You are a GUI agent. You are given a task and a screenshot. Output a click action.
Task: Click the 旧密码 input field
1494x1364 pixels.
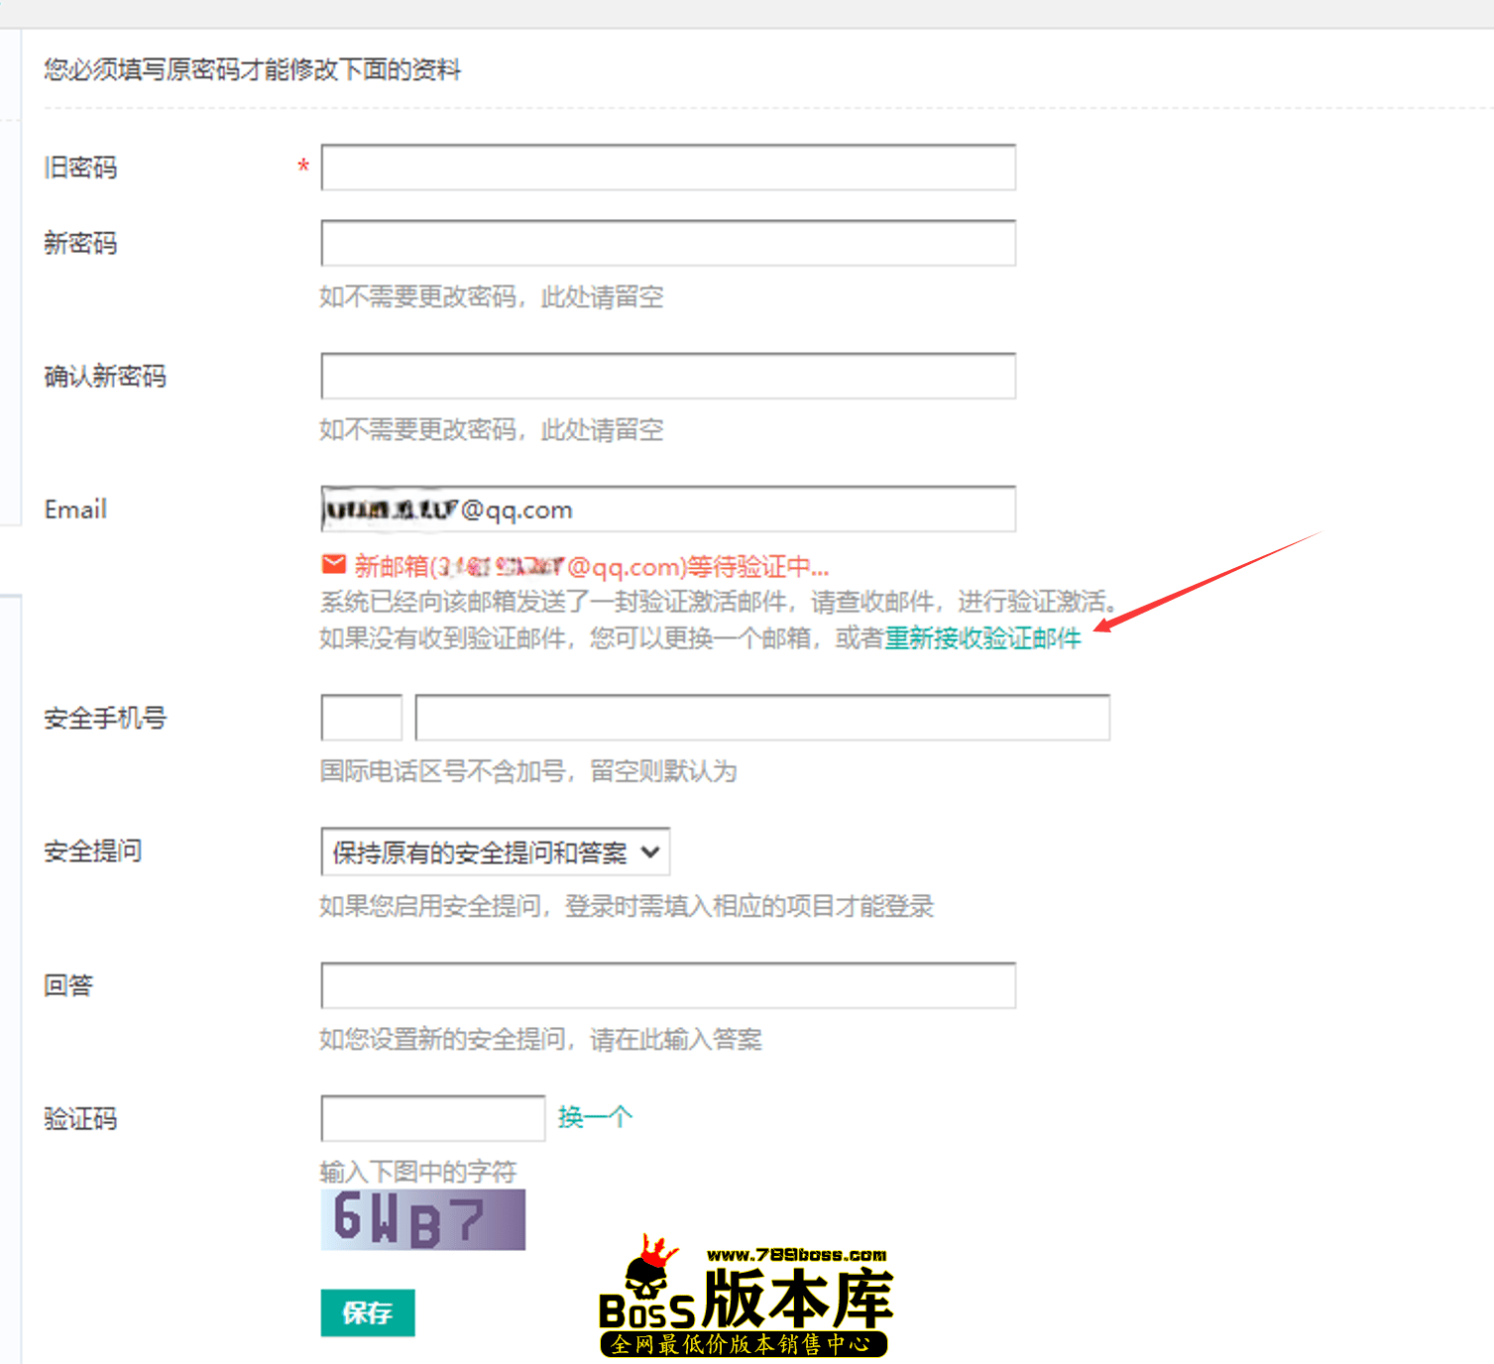pyautogui.click(x=667, y=168)
